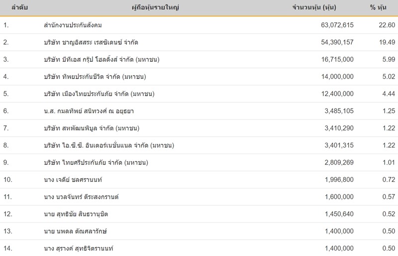Click บริษัท ไทยศรีประกันภัย จำกัด (มหาชน)
The width and height of the screenshot is (398, 256).
coord(97,163)
